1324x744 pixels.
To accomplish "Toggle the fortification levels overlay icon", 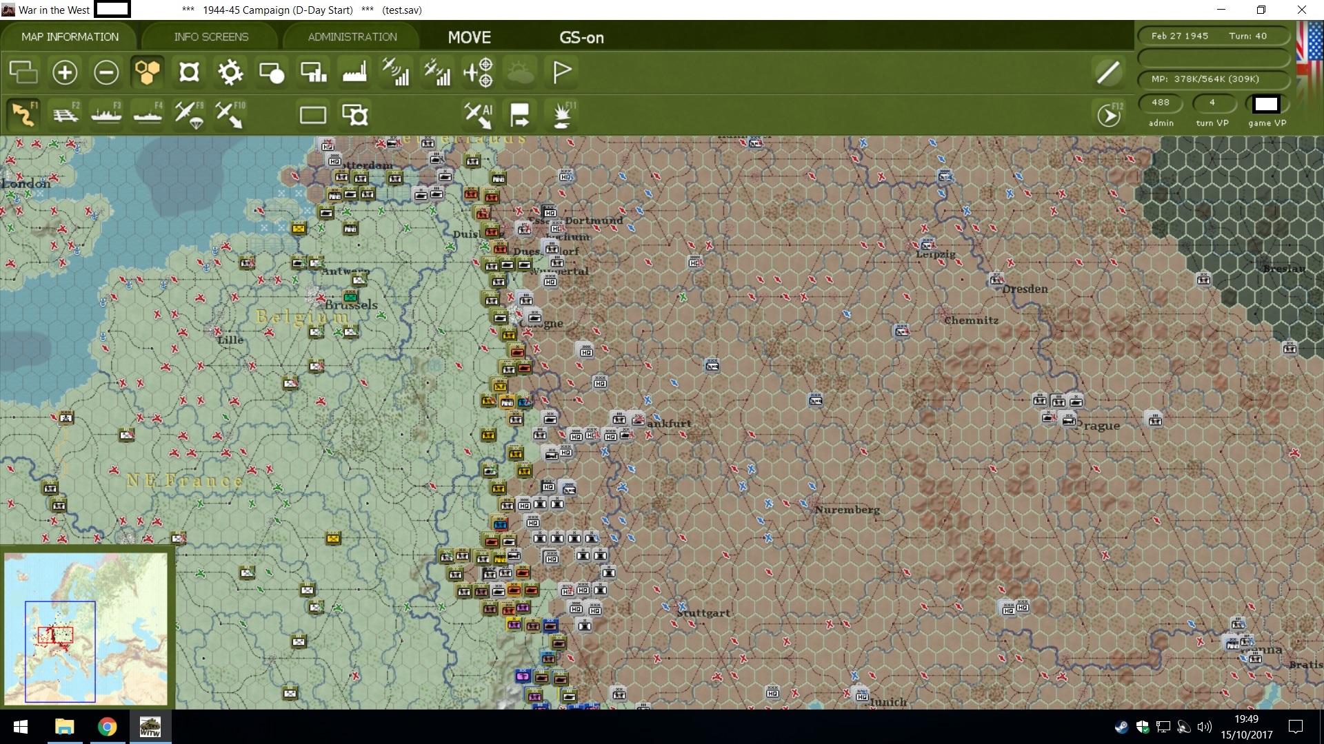I will 189,72.
